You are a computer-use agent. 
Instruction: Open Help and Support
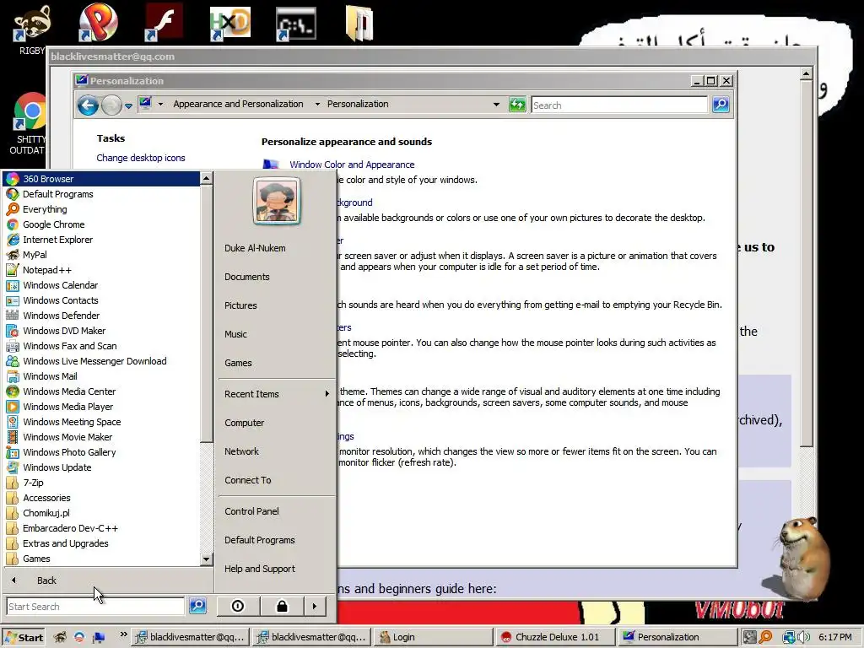point(260,568)
